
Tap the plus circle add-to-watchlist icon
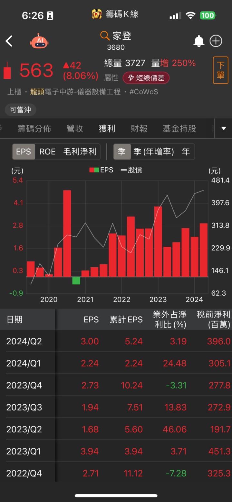216,41
